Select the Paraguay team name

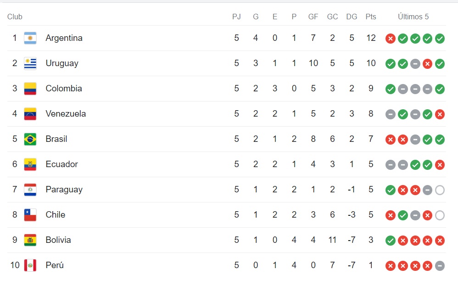64,190
